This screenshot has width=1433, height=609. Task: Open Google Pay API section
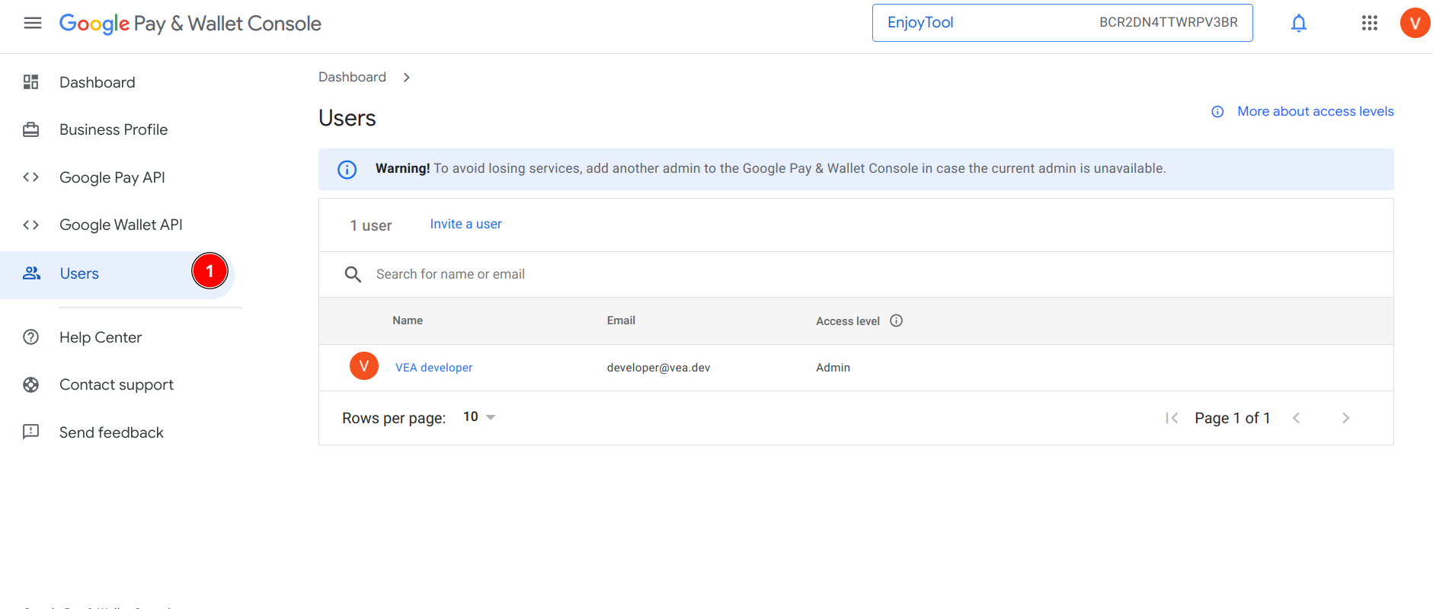[112, 177]
